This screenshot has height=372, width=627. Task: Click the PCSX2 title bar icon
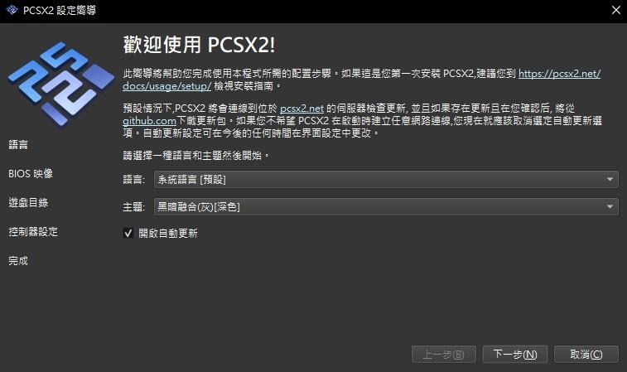[x=12, y=10]
